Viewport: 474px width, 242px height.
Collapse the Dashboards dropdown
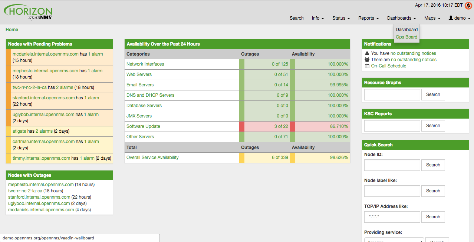tap(402, 18)
